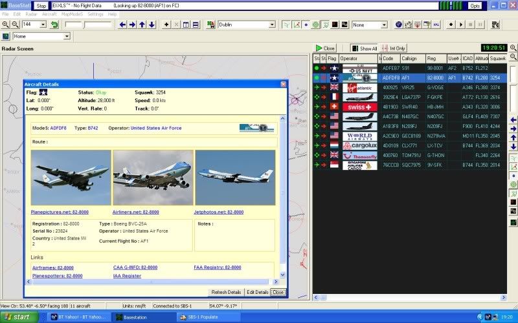Toggle Int Only aircraft filter
This screenshot has width=518, height=323.
[394, 48]
